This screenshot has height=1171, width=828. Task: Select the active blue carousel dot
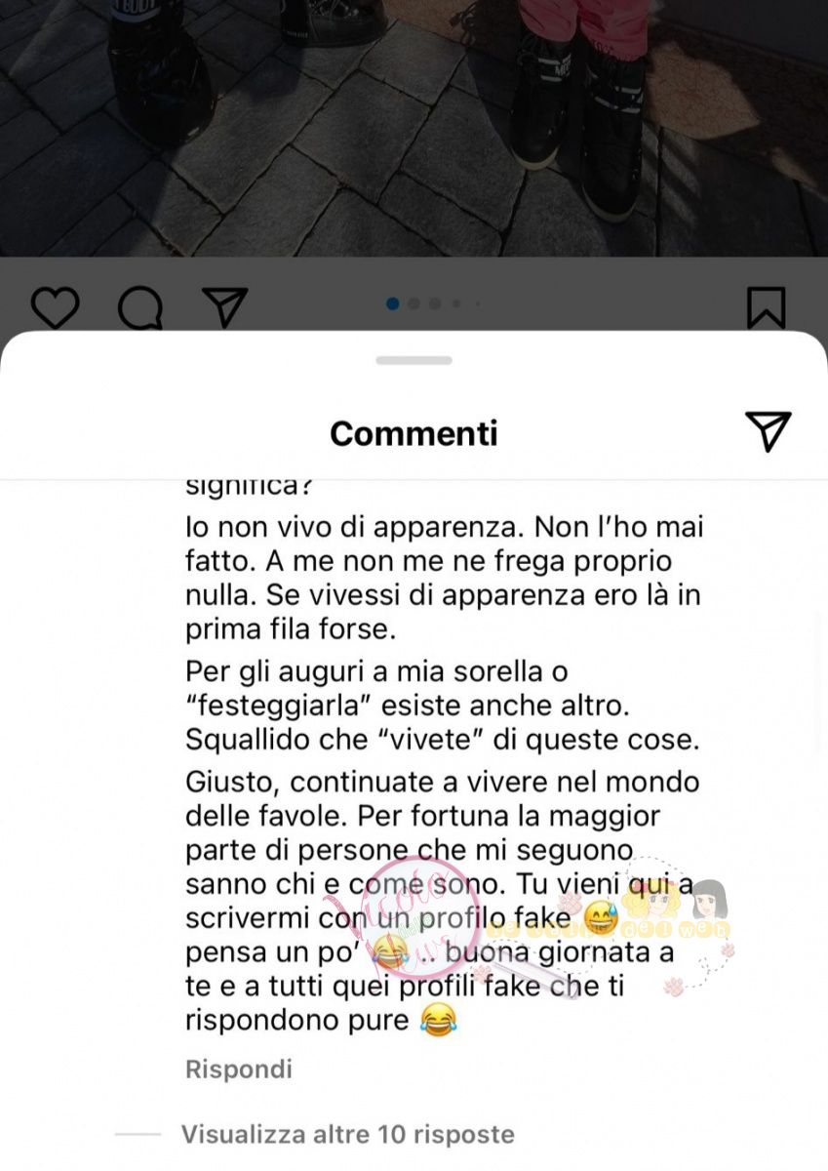(393, 303)
